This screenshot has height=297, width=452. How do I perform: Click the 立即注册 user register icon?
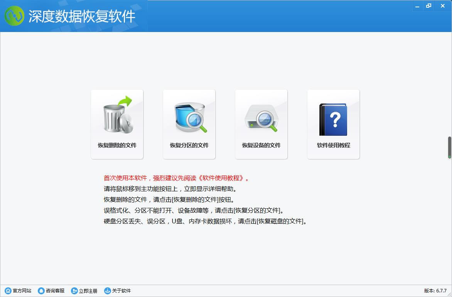[x=74, y=291]
